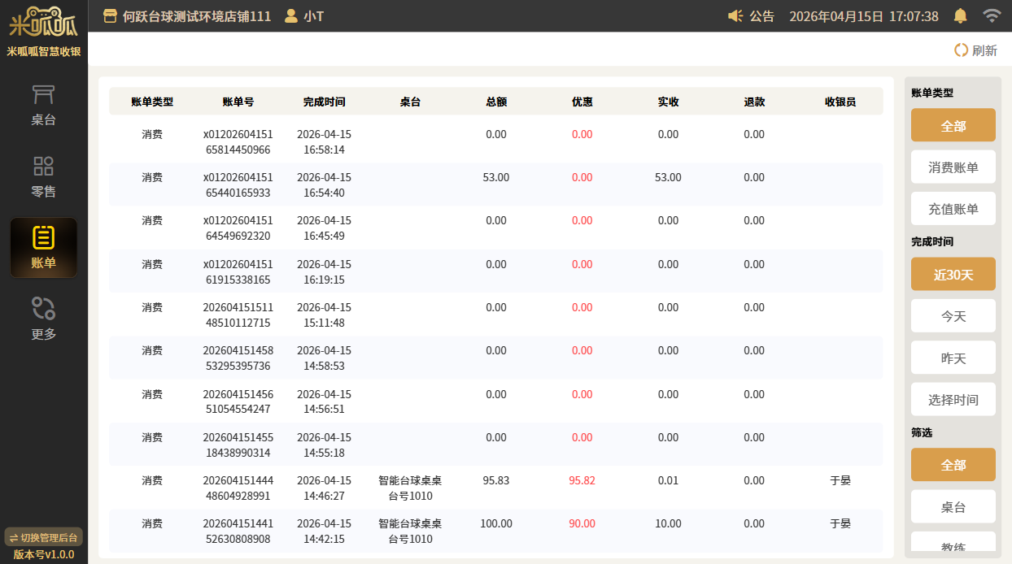The height and width of the screenshot is (564, 1012).
Task: Select 充值账单 bill type filter
Action: [x=953, y=209]
